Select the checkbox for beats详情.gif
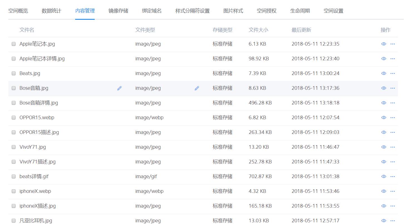Screen dimensions: 411x224 pyautogui.click(x=14, y=176)
